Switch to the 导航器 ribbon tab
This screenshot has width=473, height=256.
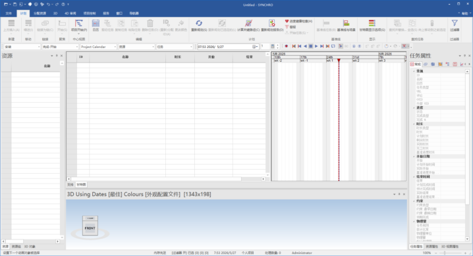(134, 13)
